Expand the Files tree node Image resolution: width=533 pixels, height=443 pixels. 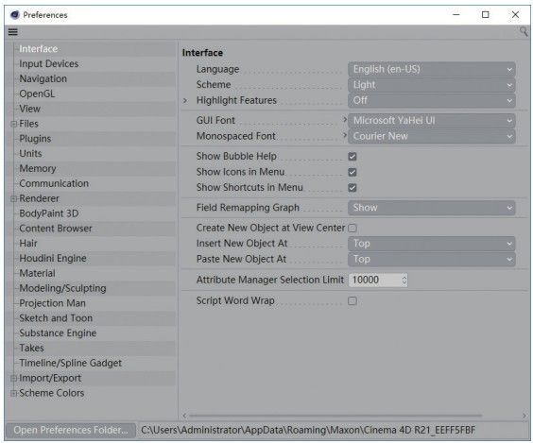pyautogui.click(x=13, y=124)
